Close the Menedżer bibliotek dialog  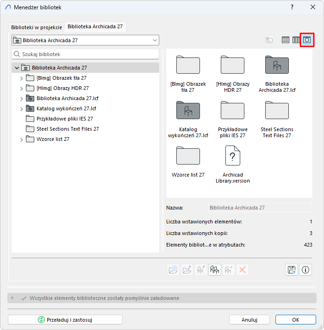313,7
